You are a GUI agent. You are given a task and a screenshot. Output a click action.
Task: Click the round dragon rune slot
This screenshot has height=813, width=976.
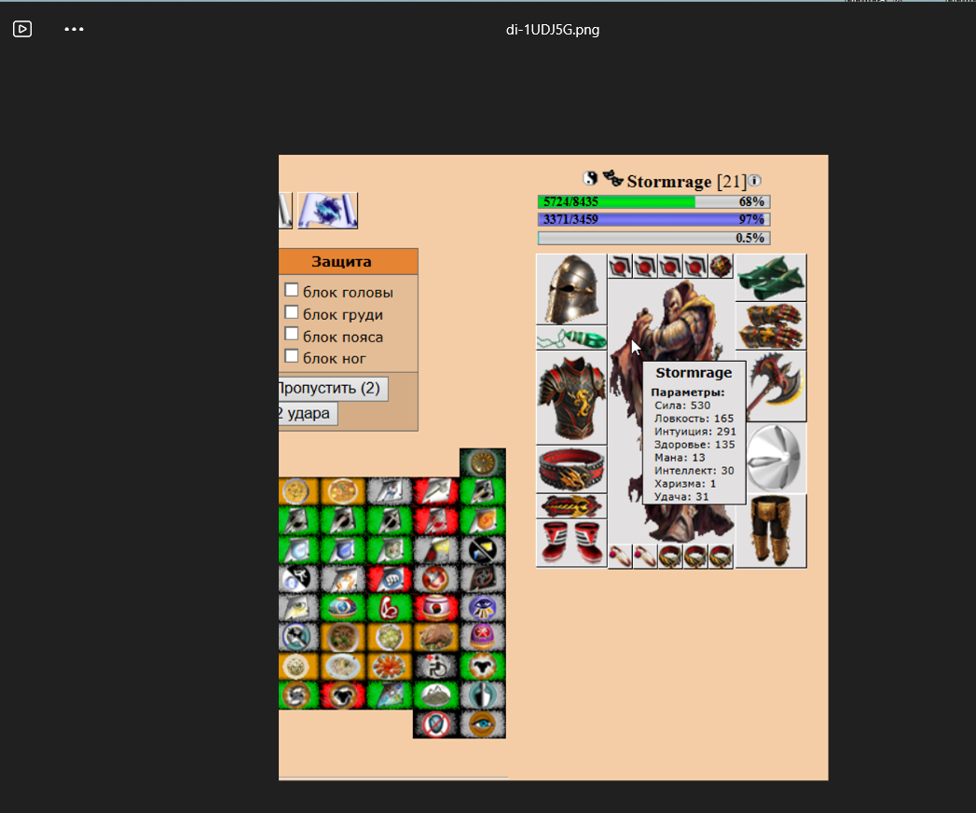click(x=721, y=266)
